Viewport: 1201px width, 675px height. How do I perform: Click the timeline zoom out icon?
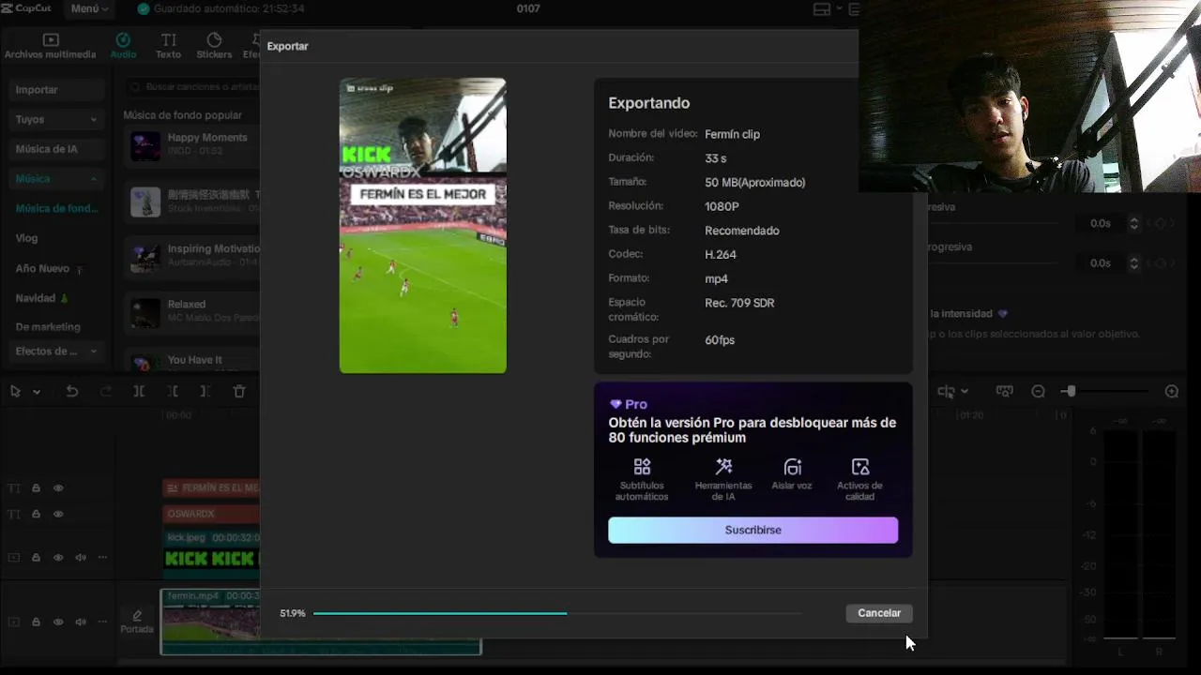1039,391
